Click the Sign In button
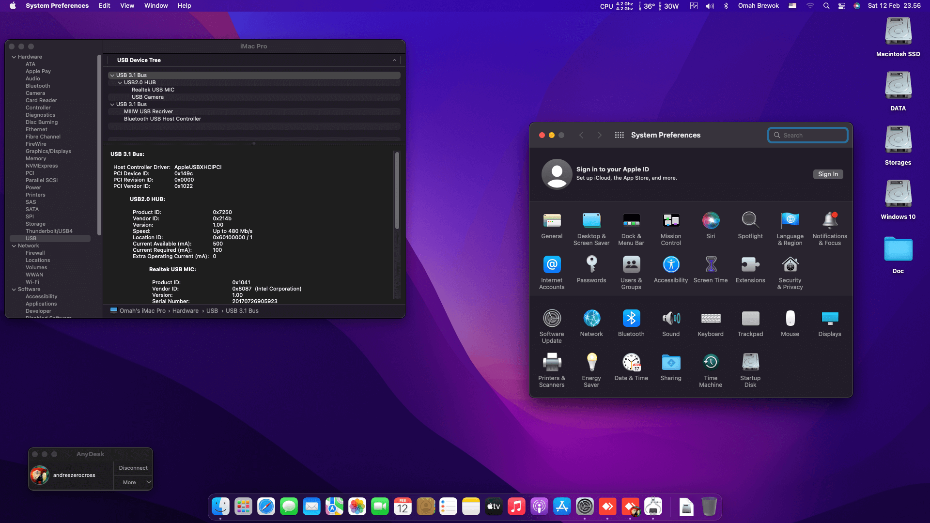The height and width of the screenshot is (523, 930). coord(828,174)
